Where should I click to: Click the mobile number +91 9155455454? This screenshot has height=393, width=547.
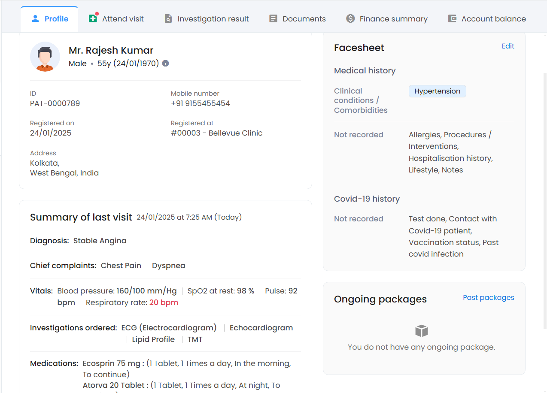click(200, 103)
